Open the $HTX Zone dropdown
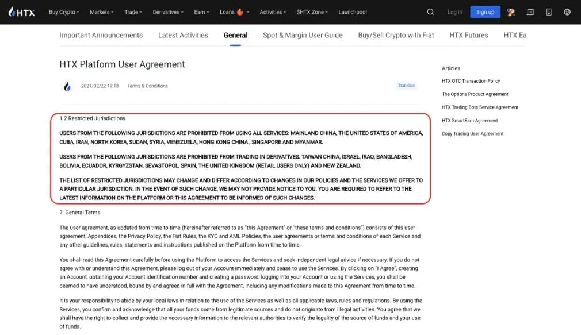 [312, 12]
